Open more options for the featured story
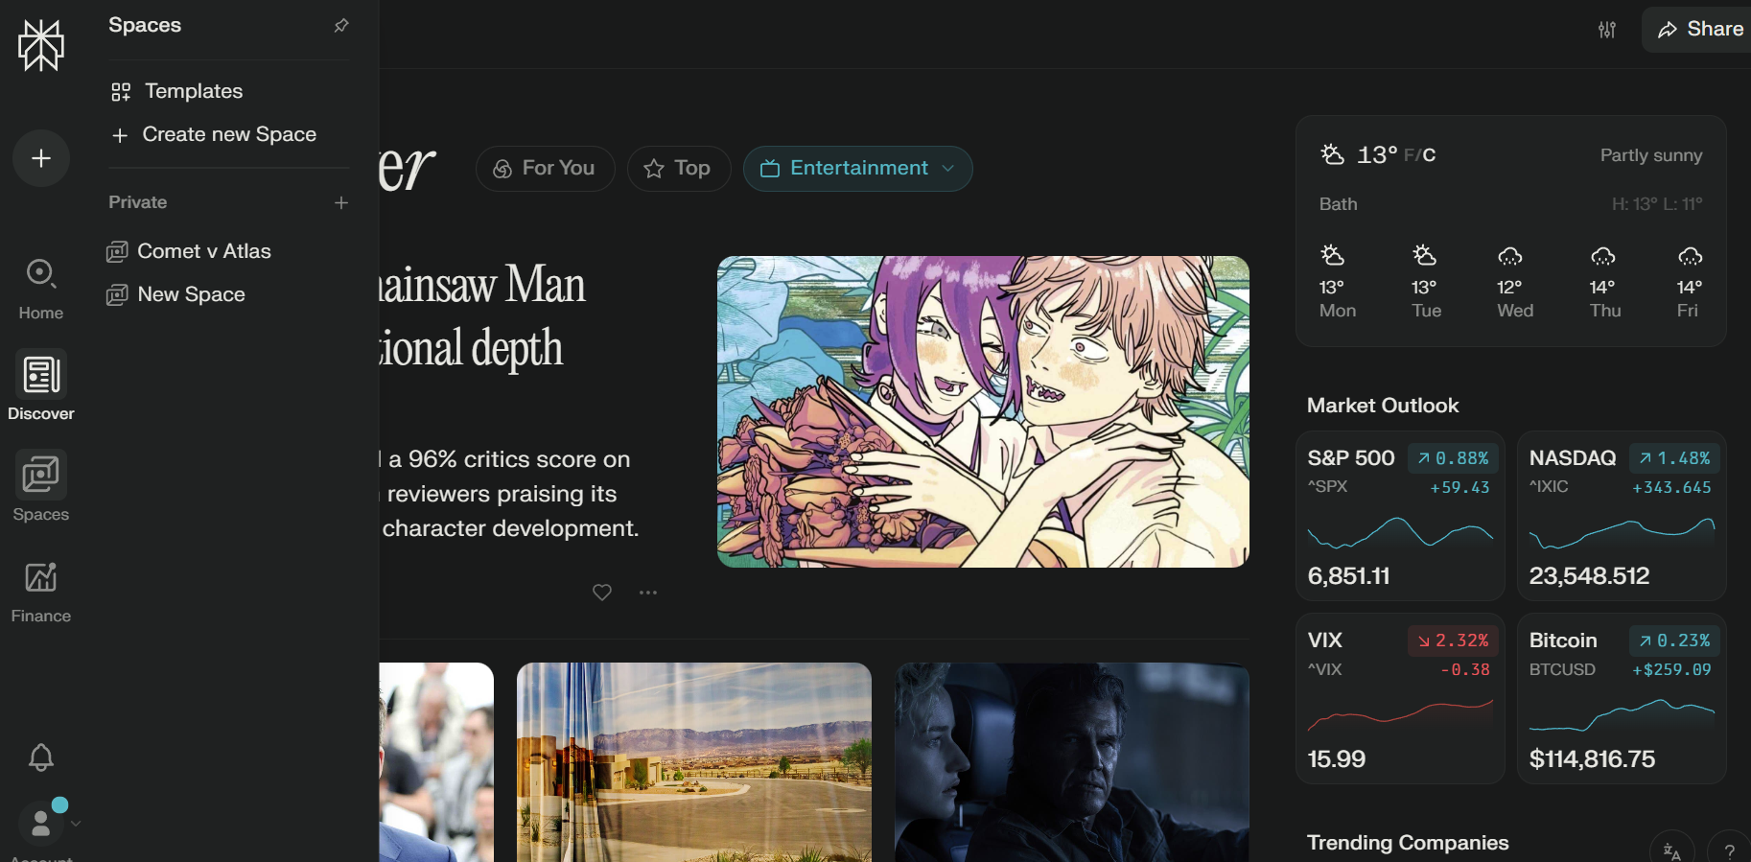The width and height of the screenshot is (1751, 862). tap(648, 593)
